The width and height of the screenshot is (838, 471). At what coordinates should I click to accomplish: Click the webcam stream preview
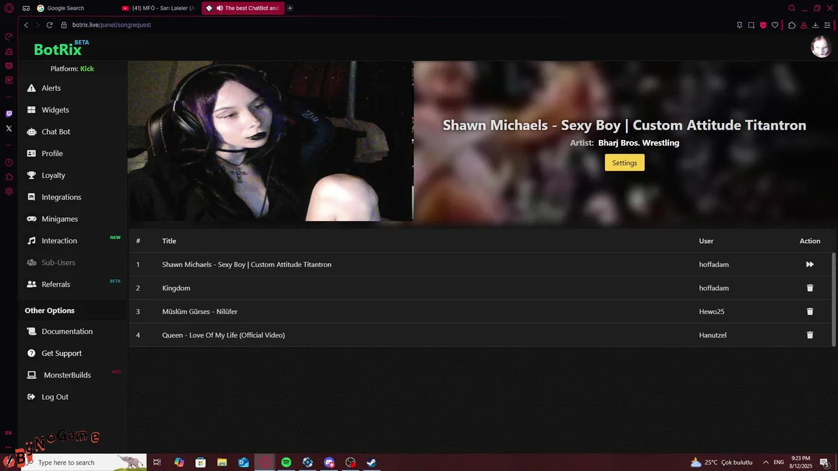(x=270, y=141)
